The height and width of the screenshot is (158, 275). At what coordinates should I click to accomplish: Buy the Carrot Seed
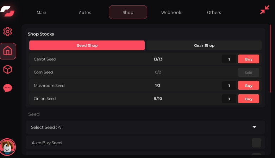(x=249, y=59)
